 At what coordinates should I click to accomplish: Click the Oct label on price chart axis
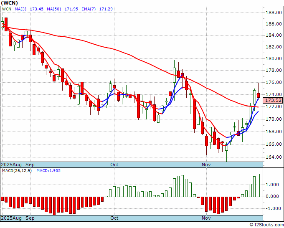[x=114, y=165]
